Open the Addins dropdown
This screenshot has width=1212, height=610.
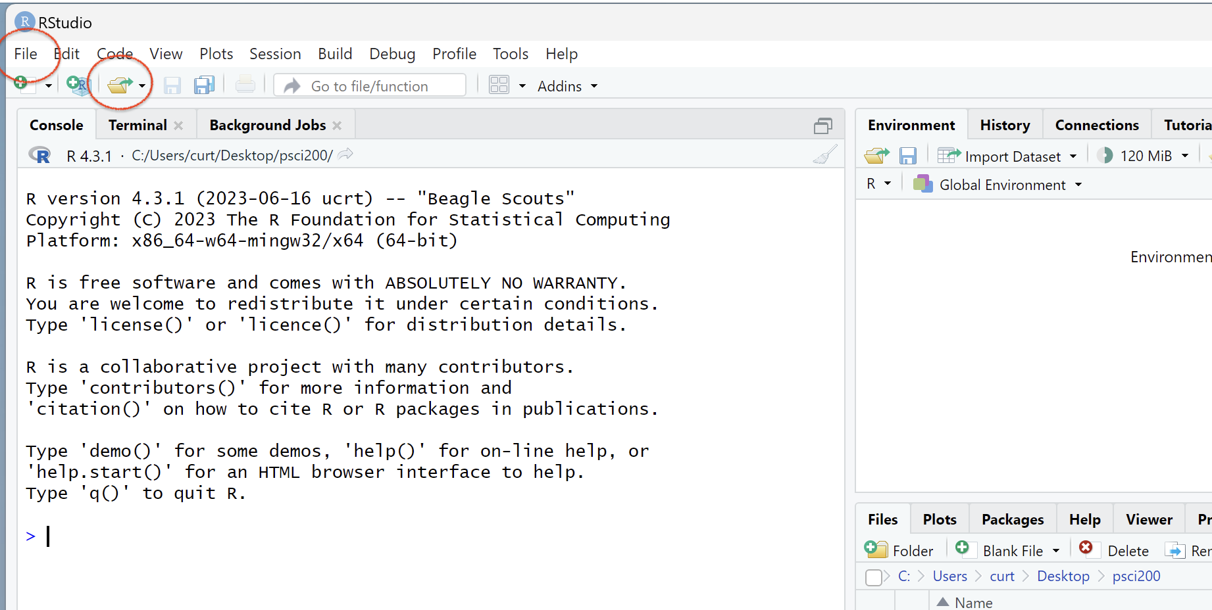[x=567, y=86]
